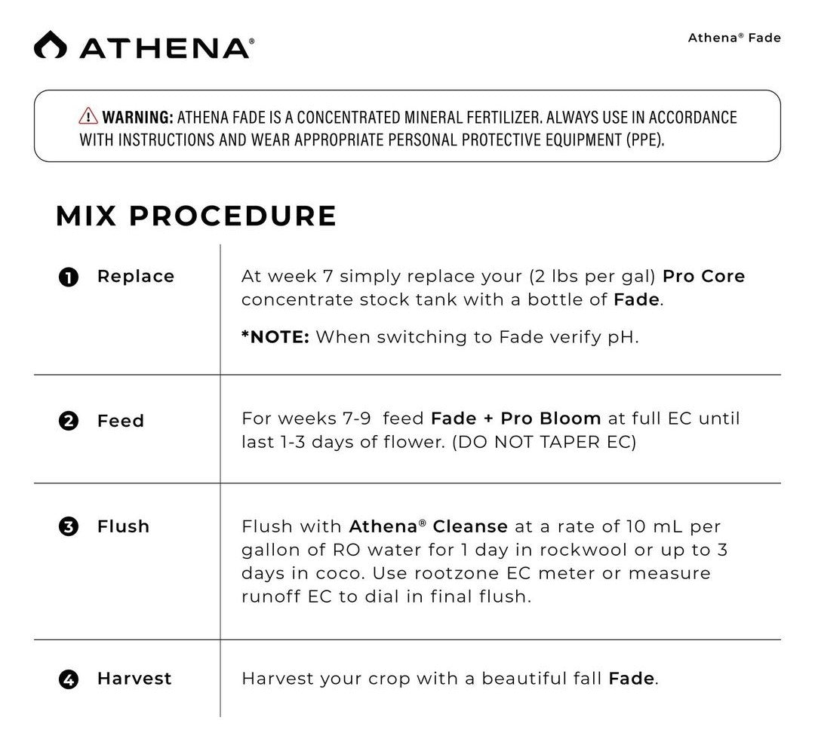The image size is (815, 745).
Task: Click bold Fade in the Harvest row
Action: pyautogui.click(x=632, y=679)
